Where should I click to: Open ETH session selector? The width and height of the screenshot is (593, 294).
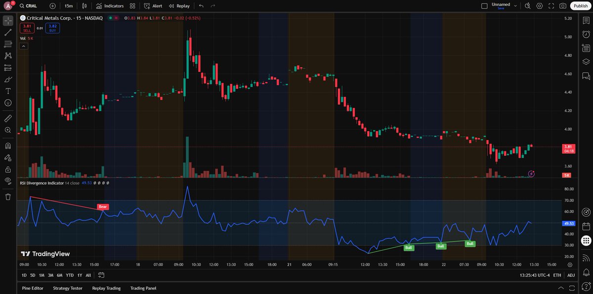[x=557, y=275]
